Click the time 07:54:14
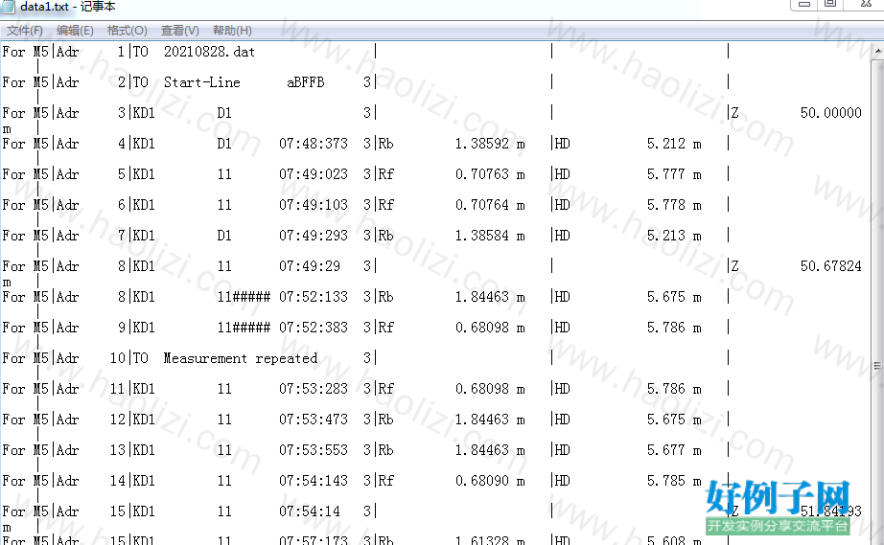 click(310, 511)
